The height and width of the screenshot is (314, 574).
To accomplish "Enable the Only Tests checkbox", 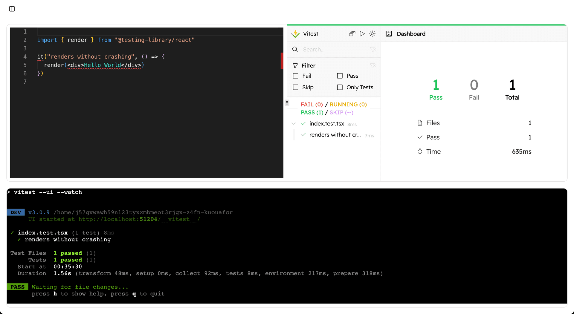I will click(340, 87).
